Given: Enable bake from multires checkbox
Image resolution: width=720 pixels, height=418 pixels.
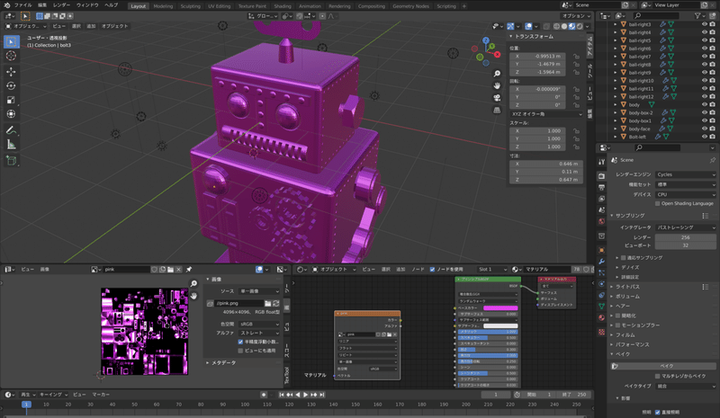Looking at the screenshot, I should pos(658,376).
